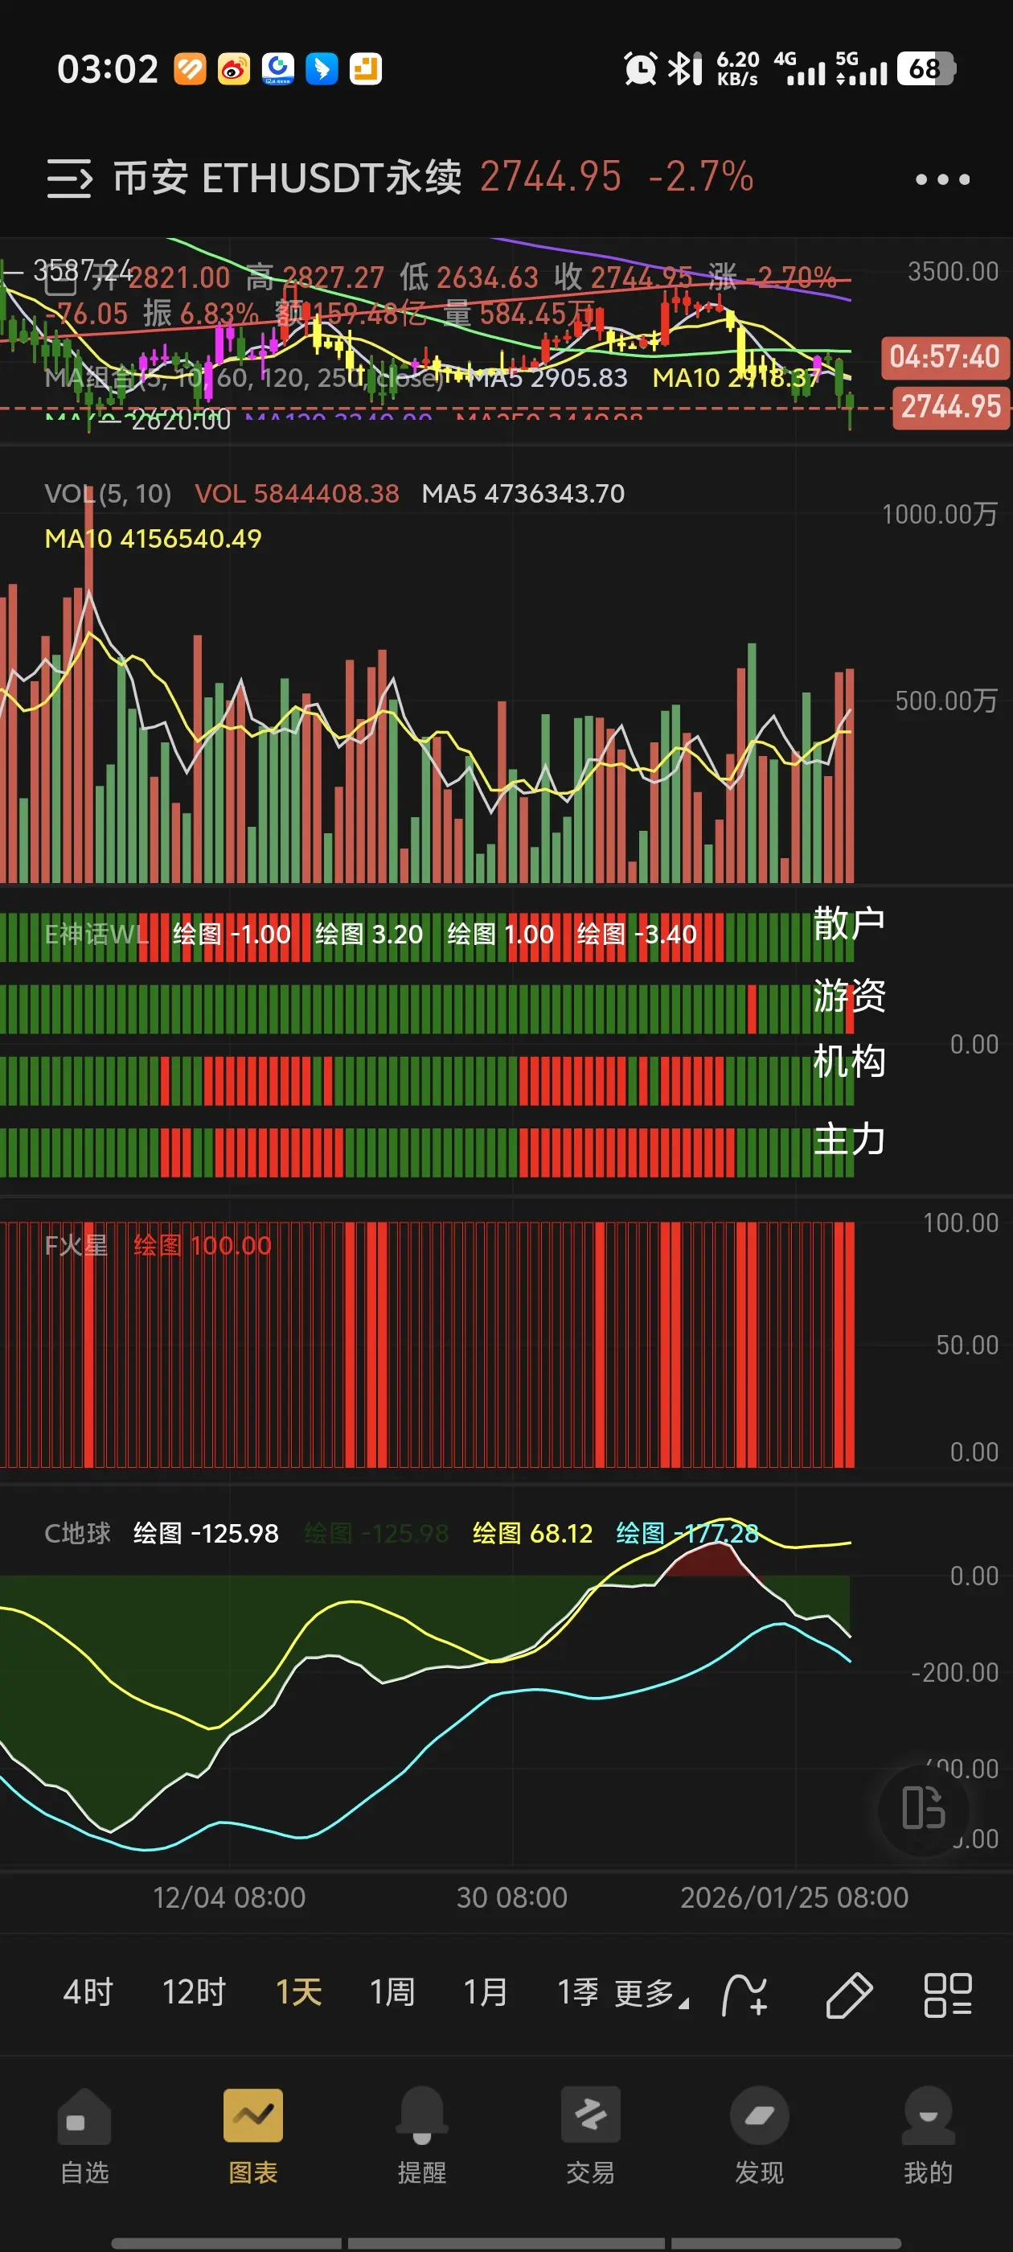Viewport: 1013px width, 2252px height.
Task: Expand the 更多 timeframe dropdown
Action: click(x=651, y=1994)
